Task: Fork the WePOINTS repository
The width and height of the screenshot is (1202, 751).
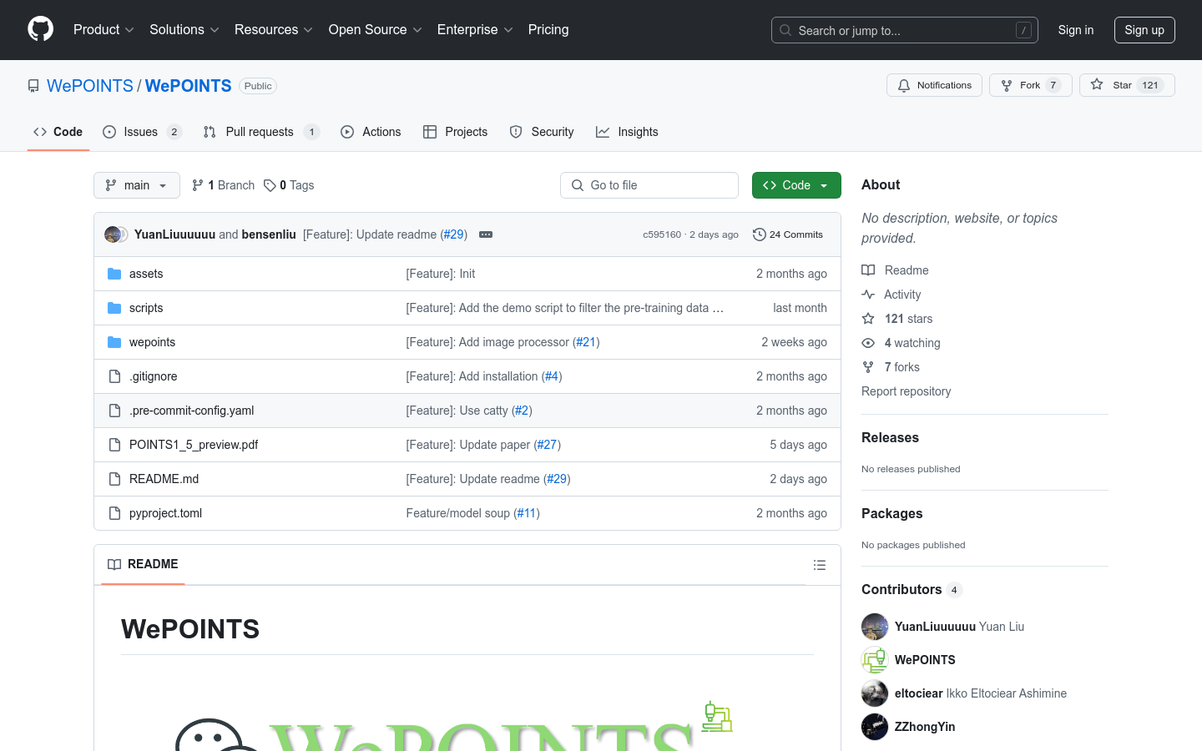Action: point(1030,85)
